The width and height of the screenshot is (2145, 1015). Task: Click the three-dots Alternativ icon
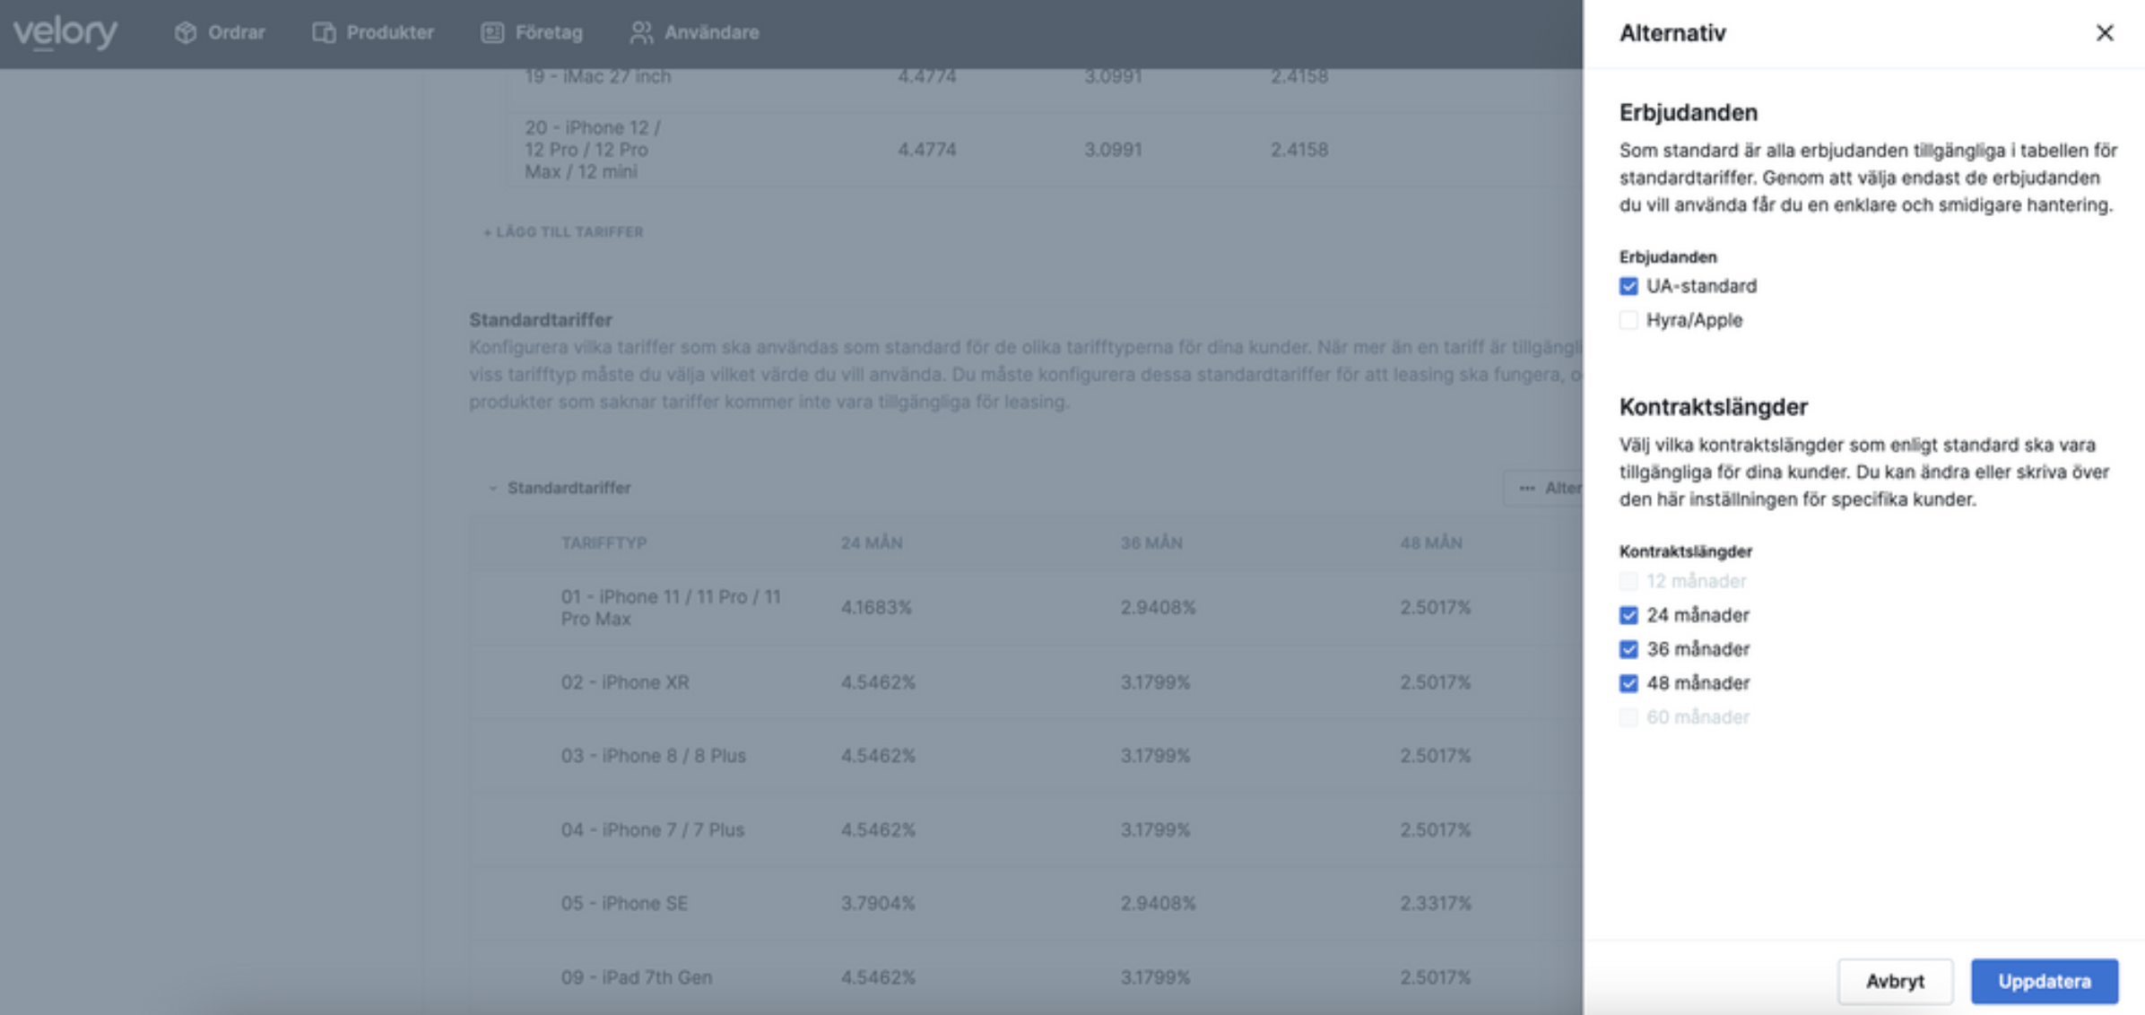tap(1526, 488)
